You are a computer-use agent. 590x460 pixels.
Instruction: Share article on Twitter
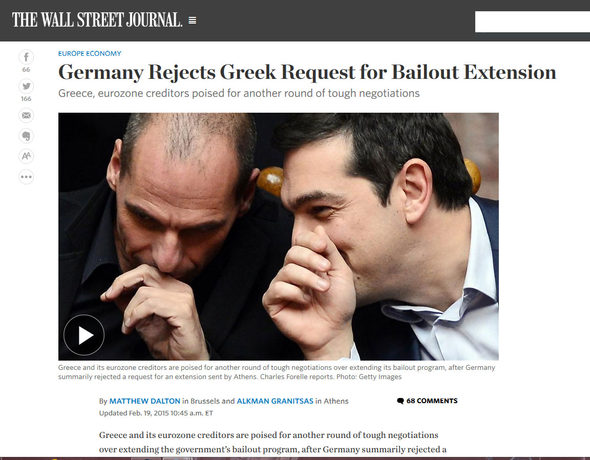click(x=26, y=86)
